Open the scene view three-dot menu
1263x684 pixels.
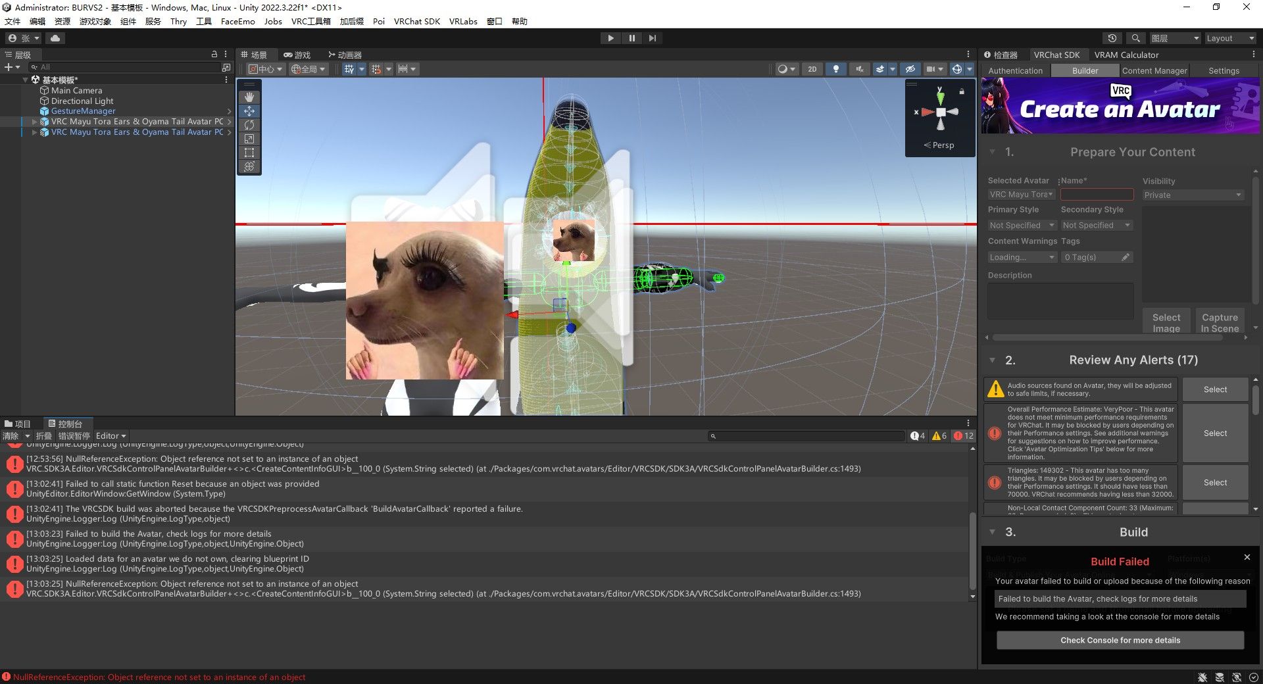coord(968,55)
